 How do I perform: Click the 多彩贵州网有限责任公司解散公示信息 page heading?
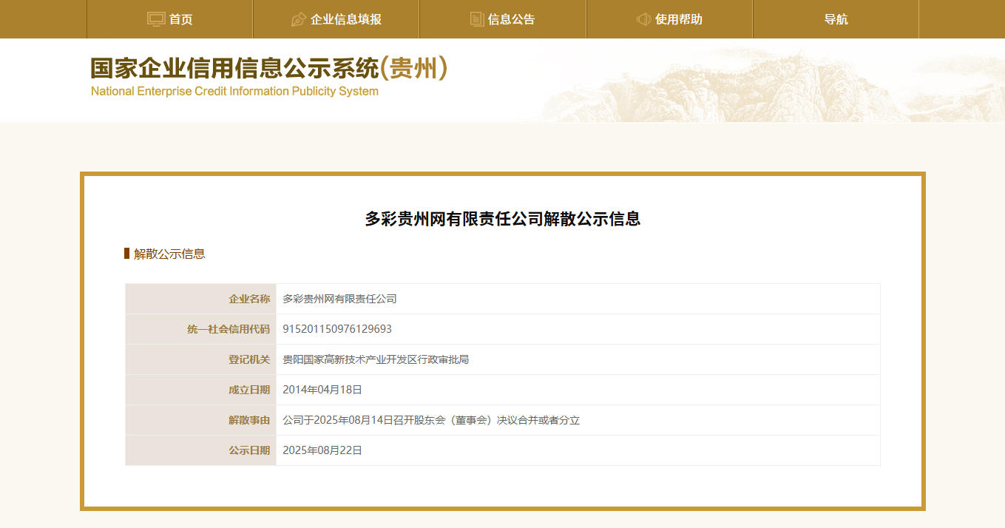[x=503, y=219]
